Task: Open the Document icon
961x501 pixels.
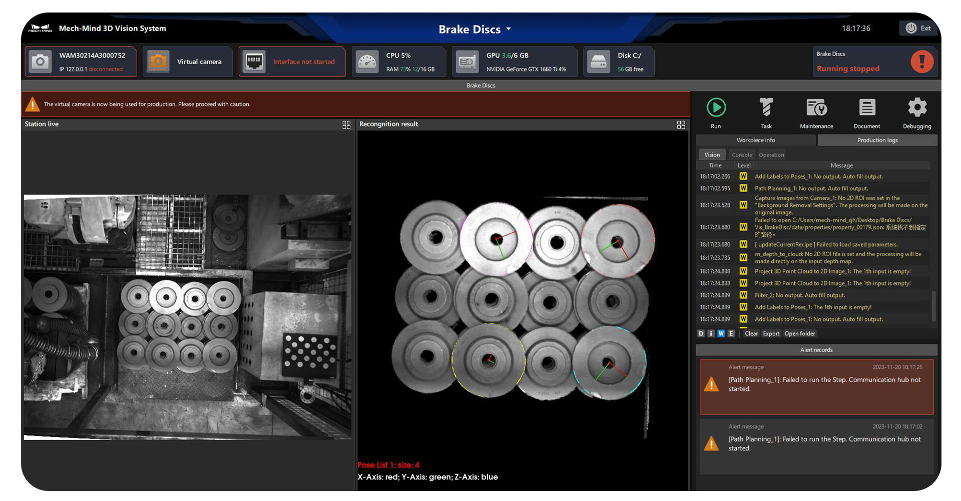Action: 866,107
